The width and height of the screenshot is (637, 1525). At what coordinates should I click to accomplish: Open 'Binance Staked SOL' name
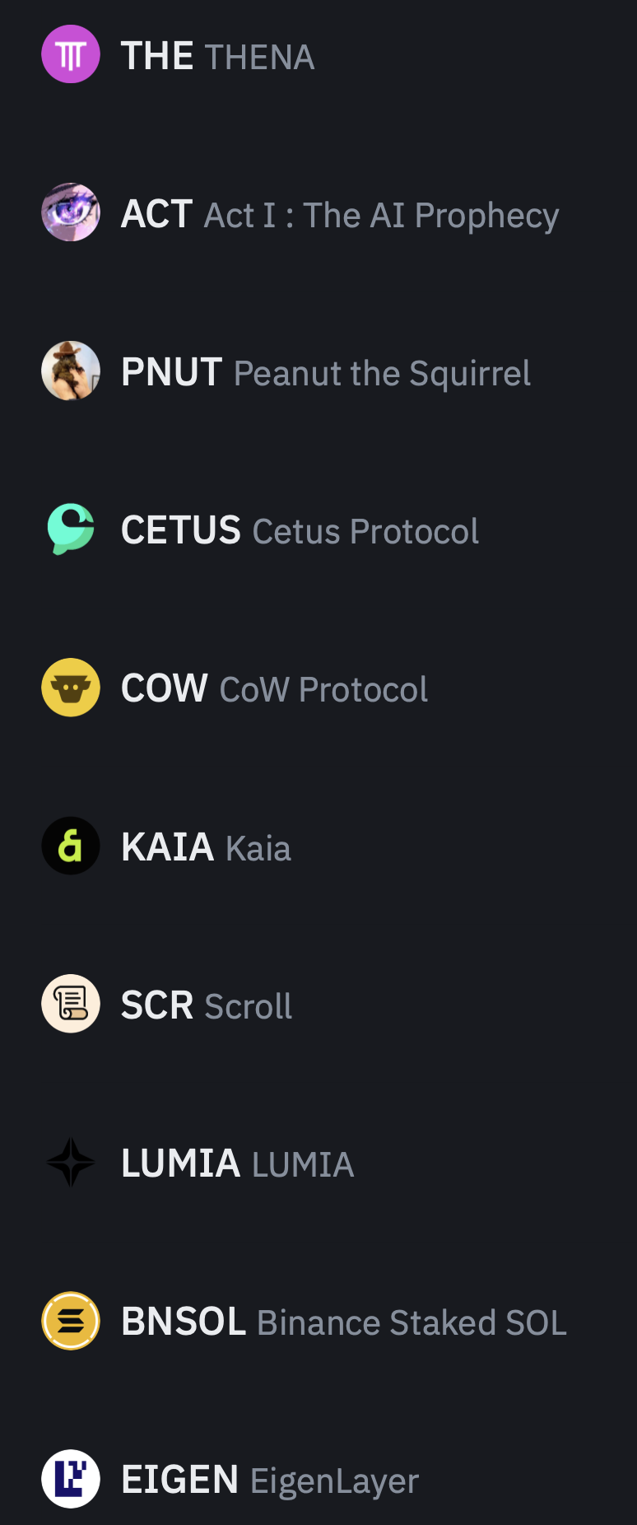(x=412, y=1322)
